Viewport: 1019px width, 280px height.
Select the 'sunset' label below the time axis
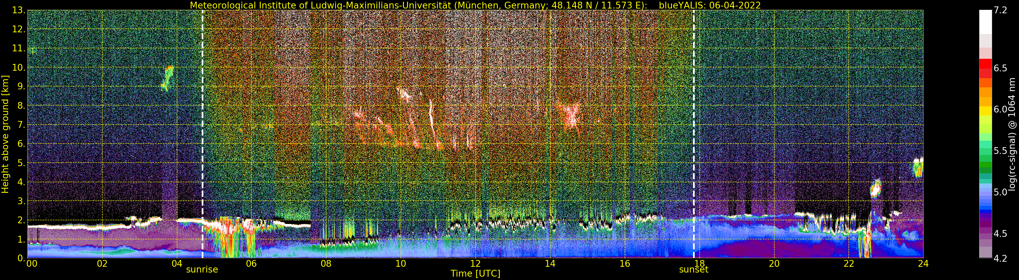pos(694,270)
